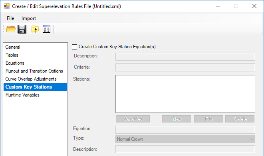Click the grid settings toolbar icon

pyautogui.click(x=46, y=29)
